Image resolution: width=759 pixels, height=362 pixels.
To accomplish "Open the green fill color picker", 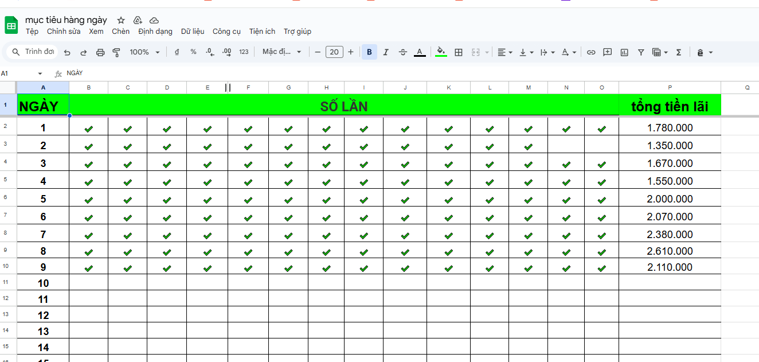I will (441, 52).
